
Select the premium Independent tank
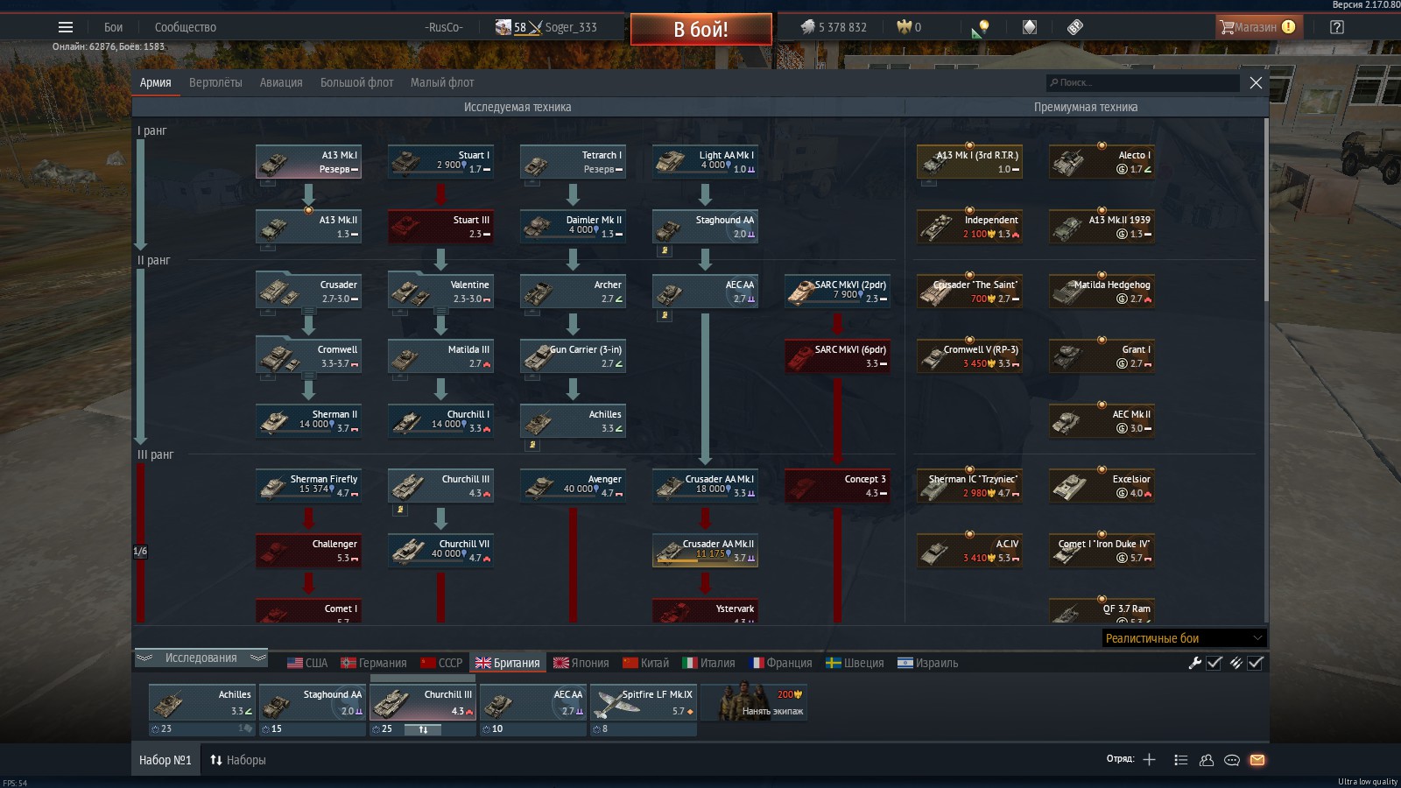969,227
